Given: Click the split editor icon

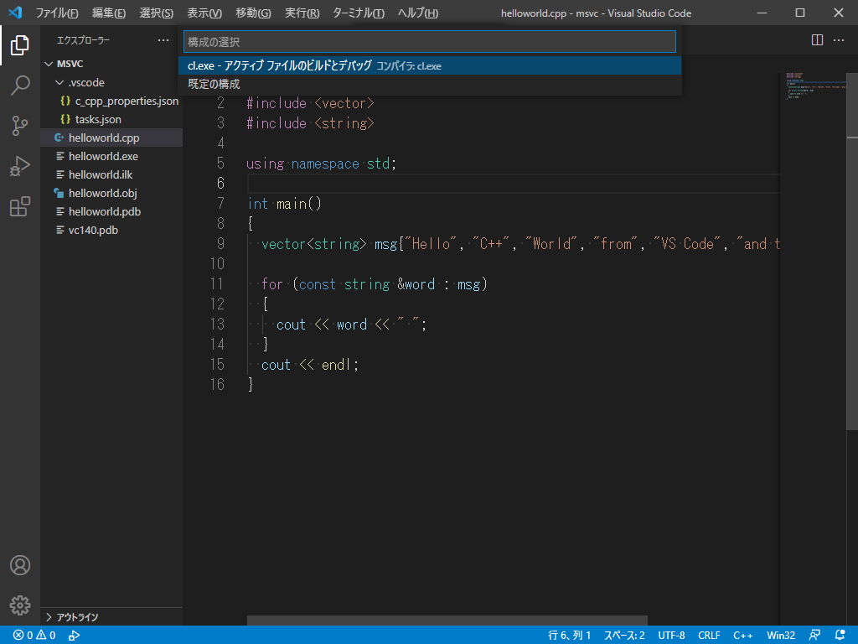Looking at the screenshot, I should [x=817, y=40].
